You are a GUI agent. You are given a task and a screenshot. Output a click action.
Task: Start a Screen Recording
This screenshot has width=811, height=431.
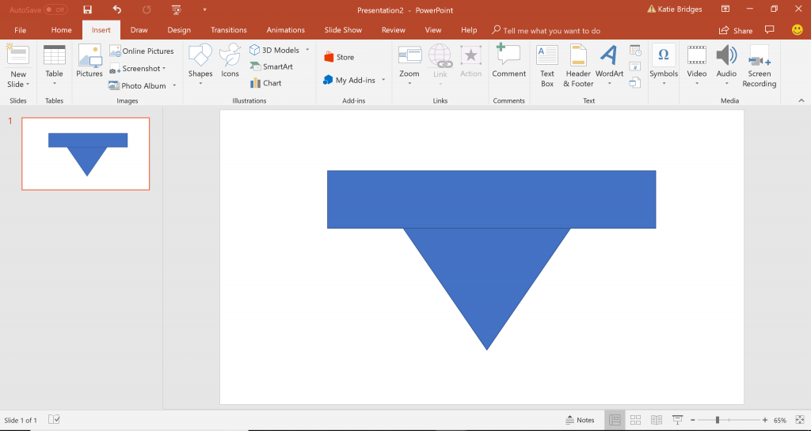point(760,66)
